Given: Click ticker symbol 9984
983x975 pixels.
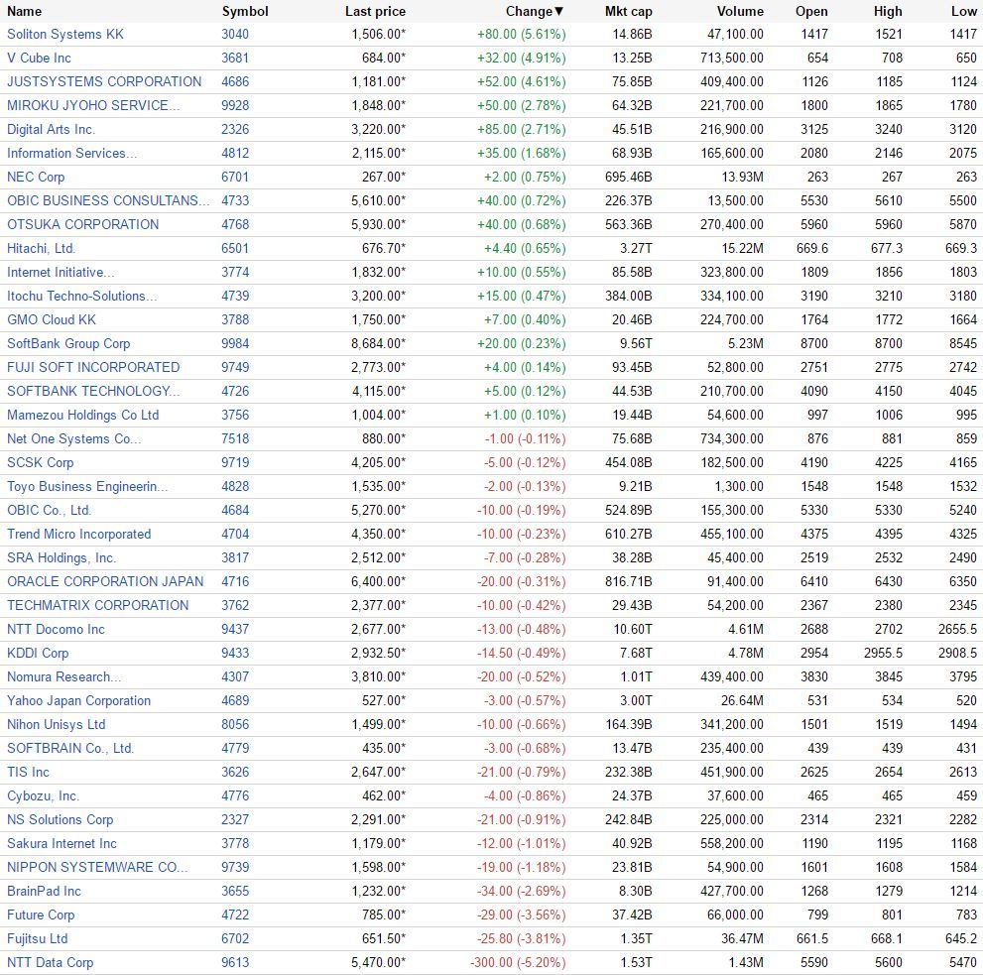Looking at the screenshot, I should coord(235,343).
